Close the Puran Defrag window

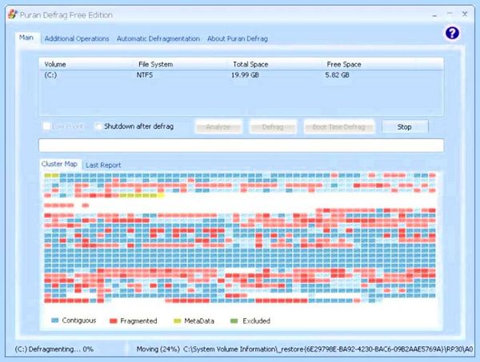[465, 14]
